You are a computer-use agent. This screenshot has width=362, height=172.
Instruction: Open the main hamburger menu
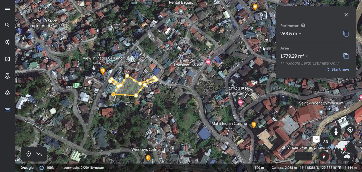coord(7,8)
